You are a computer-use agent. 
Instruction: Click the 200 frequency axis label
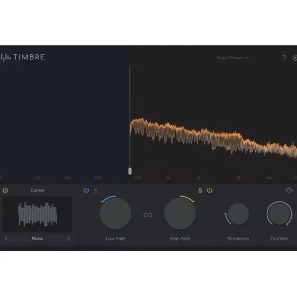98,178
